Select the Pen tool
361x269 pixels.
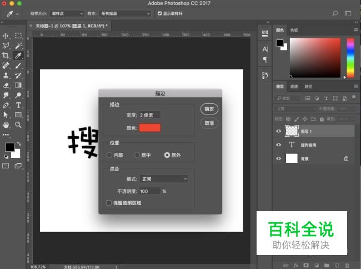[x=6, y=105]
